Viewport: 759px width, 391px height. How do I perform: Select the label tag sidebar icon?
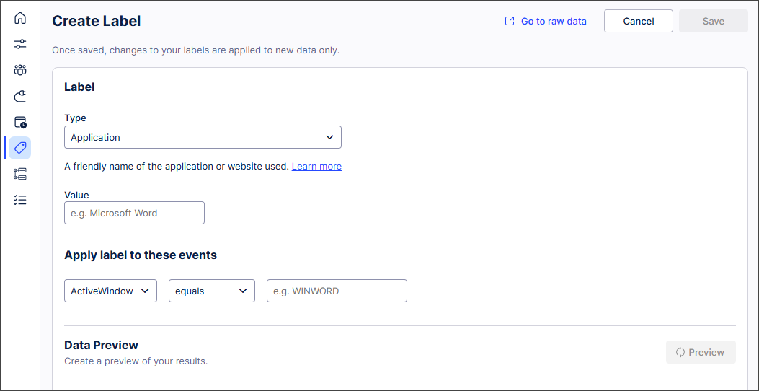tap(20, 148)
